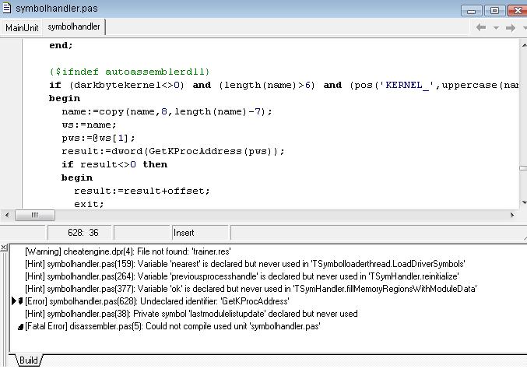Open the back navigation history dropdown
527x369 pixels.
tap(495, 28)
